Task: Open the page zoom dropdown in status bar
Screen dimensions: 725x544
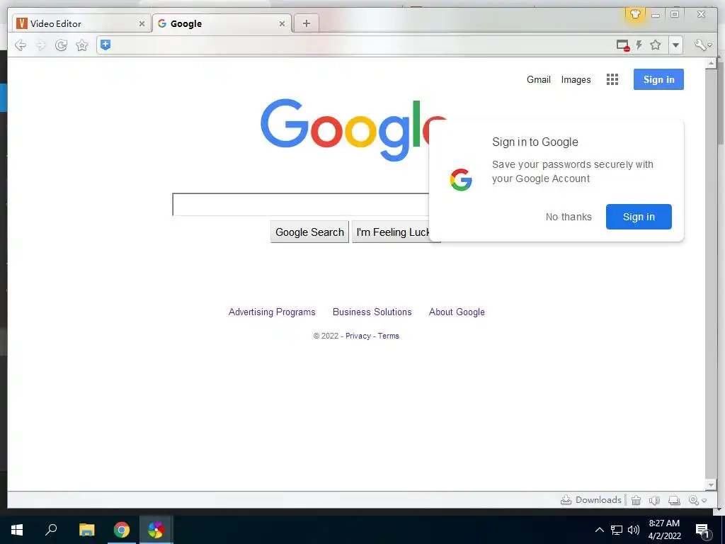Action: (697, 500)
